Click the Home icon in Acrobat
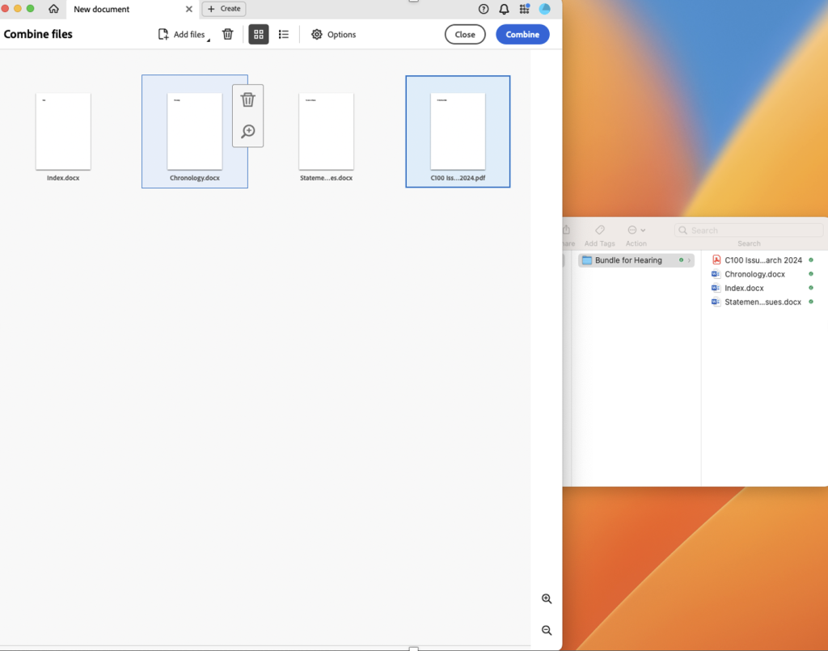 53,9
